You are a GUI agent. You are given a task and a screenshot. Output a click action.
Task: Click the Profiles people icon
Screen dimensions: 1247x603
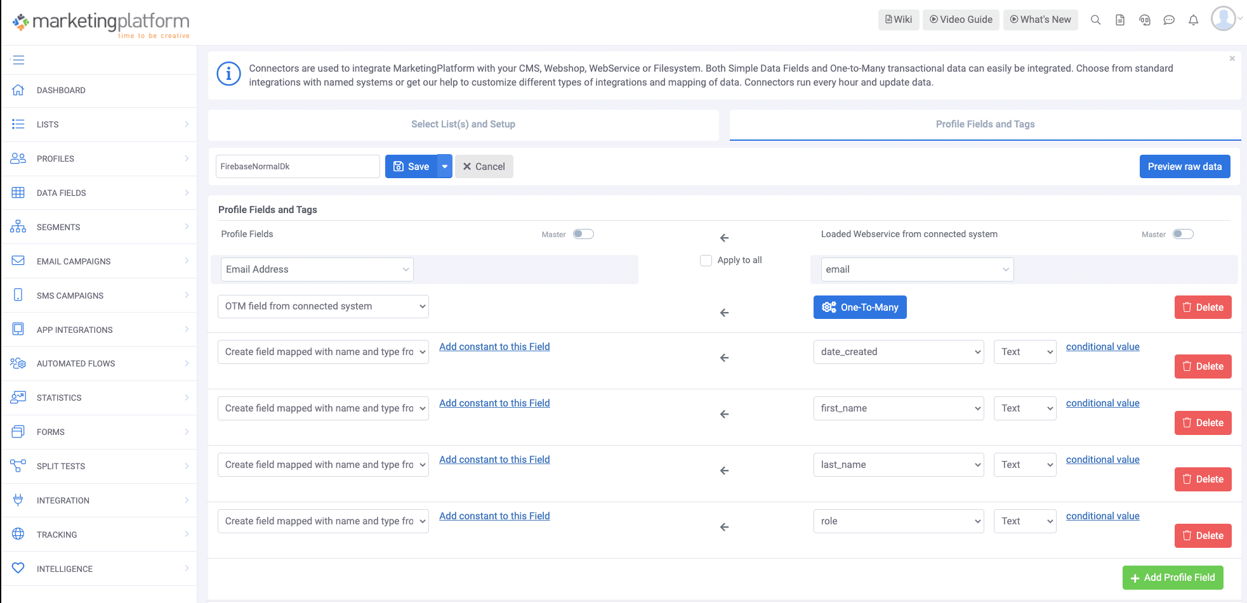tap(18, 159)
